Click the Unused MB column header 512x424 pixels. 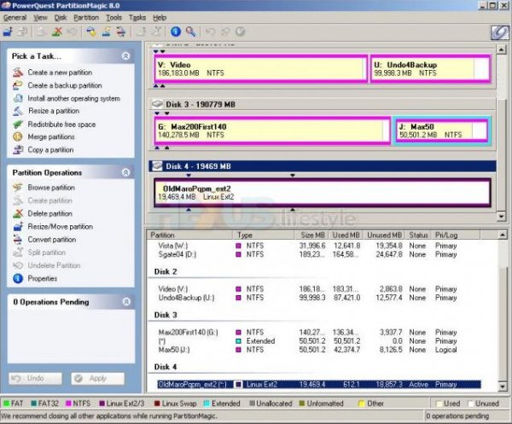(384, 235)
